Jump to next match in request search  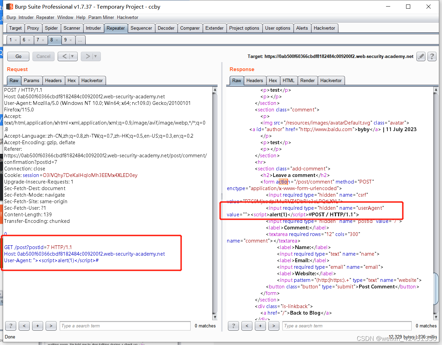click(x=51, y=326)
